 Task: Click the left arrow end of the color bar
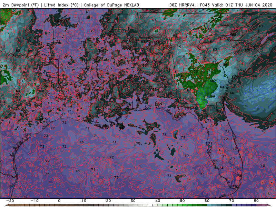[x=7, y=205]
